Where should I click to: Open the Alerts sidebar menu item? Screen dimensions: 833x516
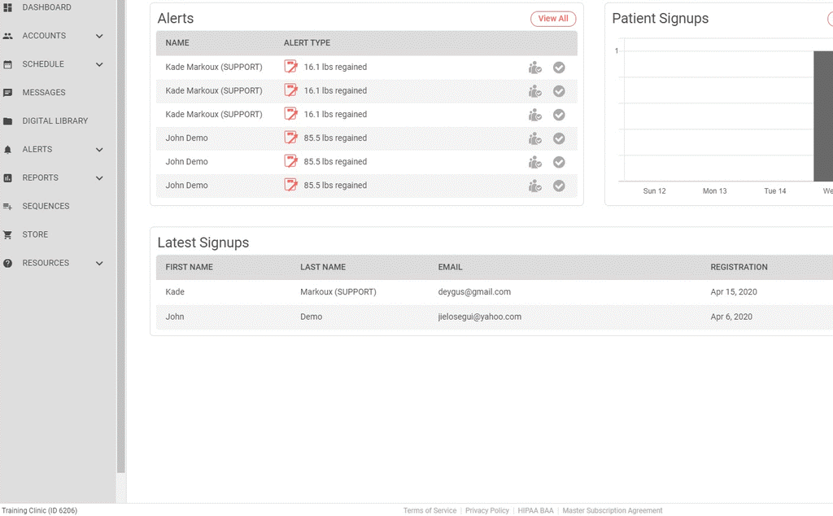37,150
